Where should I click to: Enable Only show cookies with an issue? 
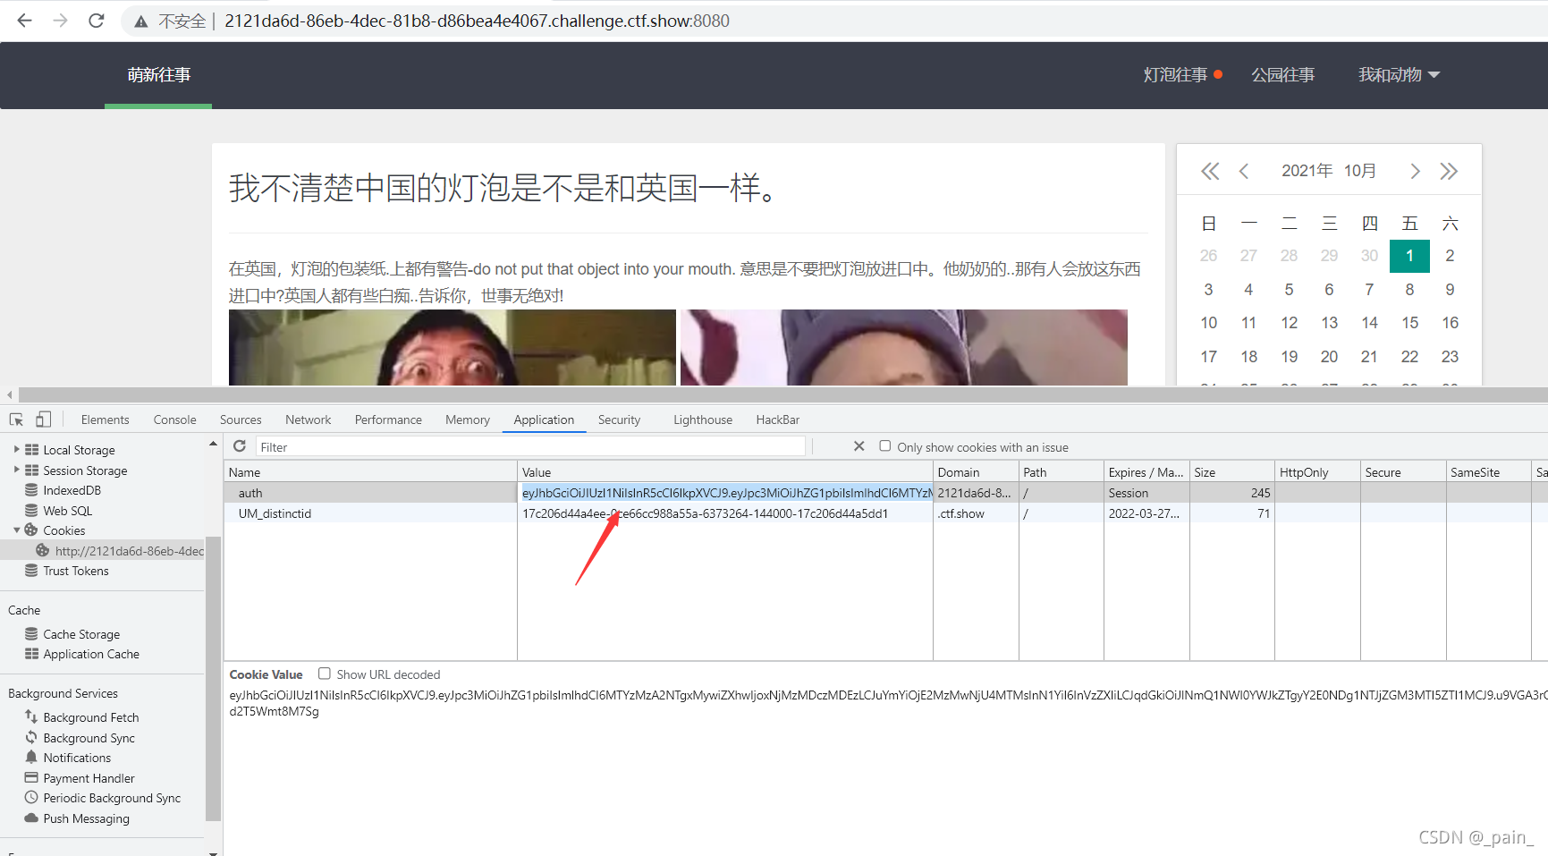884,446
